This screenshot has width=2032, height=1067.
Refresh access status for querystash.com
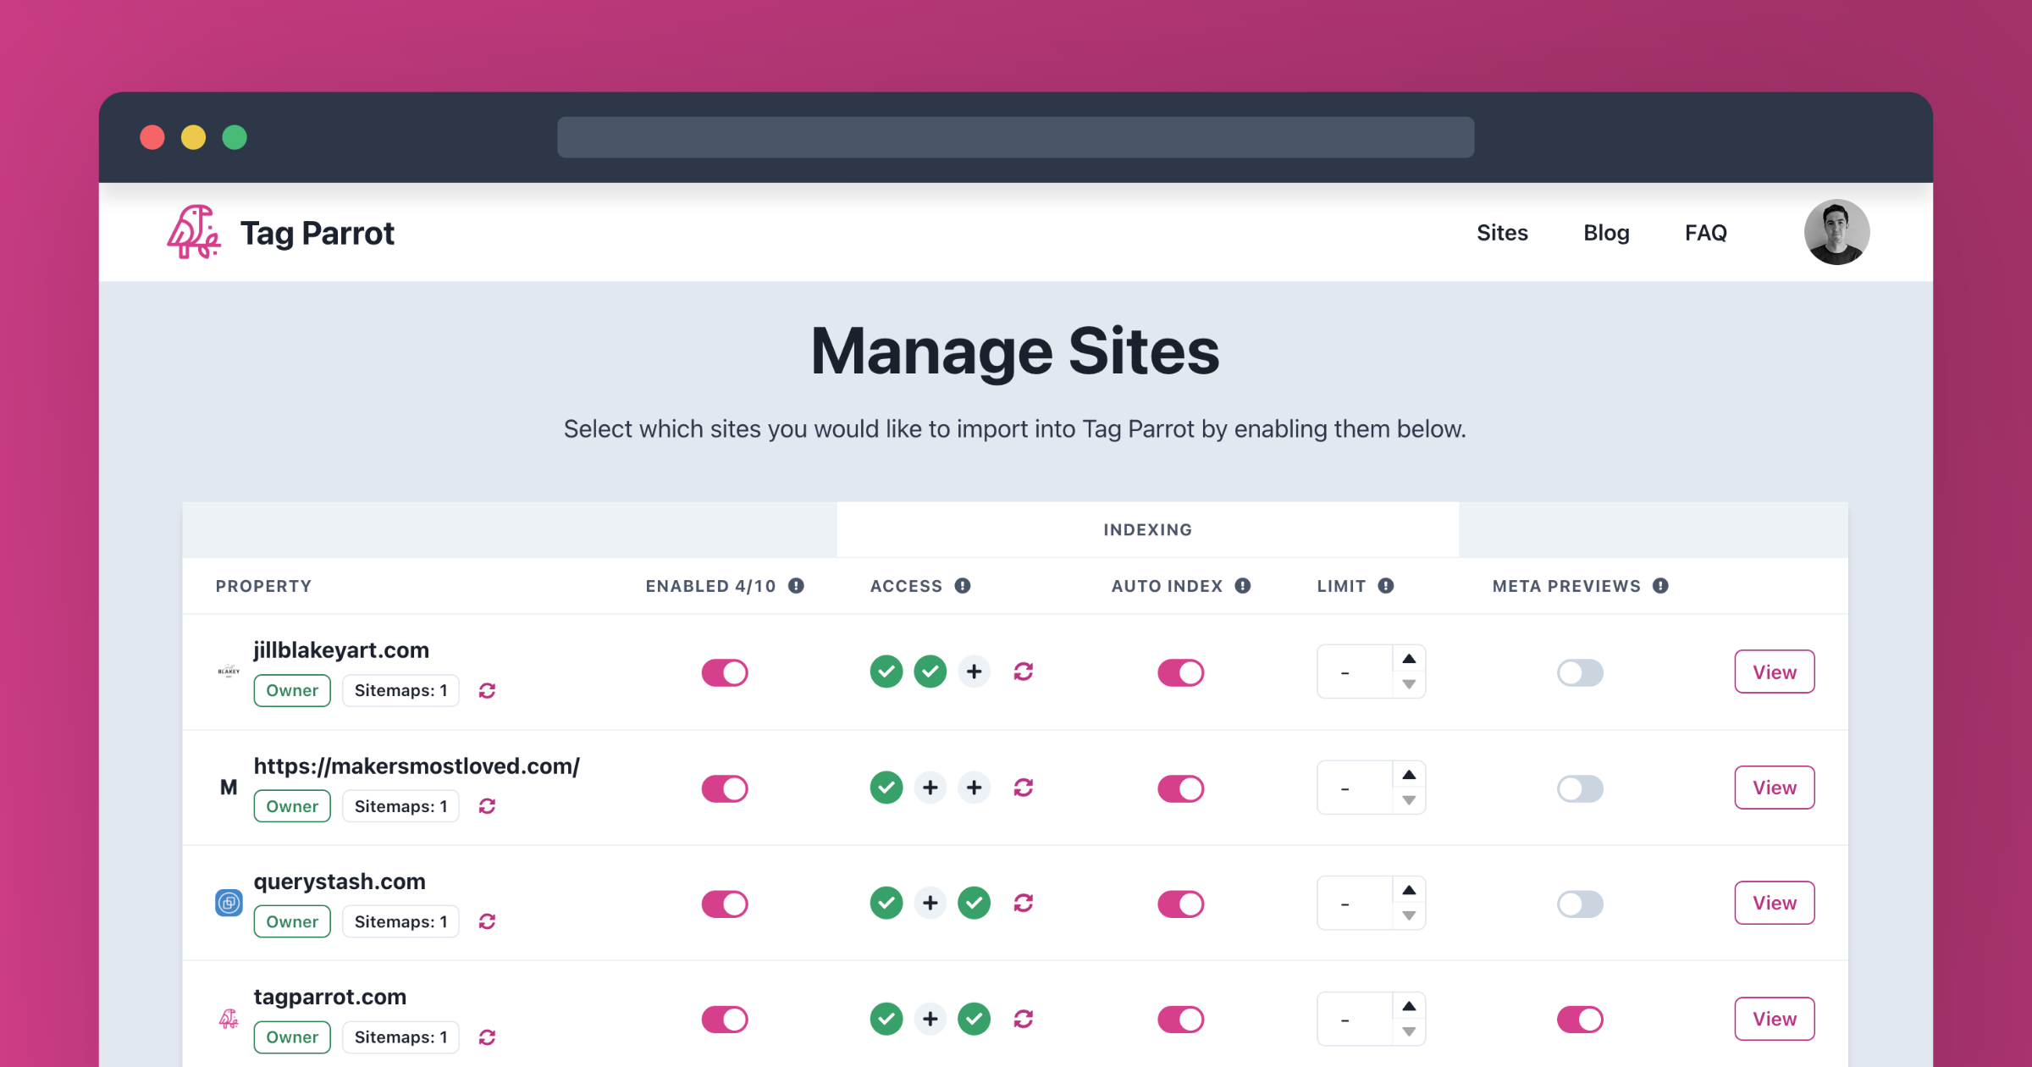(x=1024, y=903)
